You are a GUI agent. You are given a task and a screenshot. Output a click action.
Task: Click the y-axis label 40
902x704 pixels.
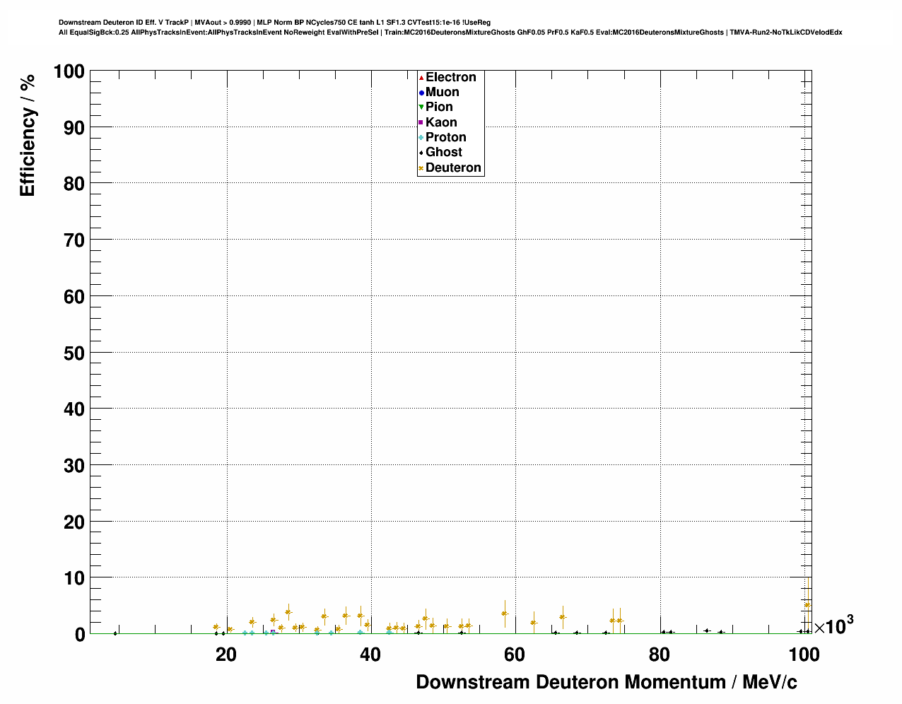pos(74,409)
